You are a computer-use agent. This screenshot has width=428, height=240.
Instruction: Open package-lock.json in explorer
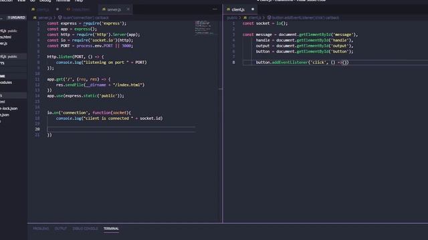coord(9,108)
